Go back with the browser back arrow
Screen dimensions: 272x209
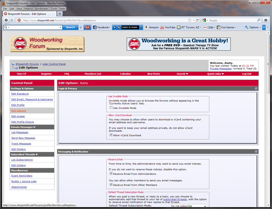pyautogui.click(x=6, y=20)
